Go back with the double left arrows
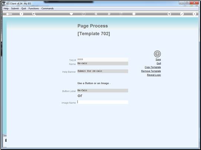The height and width of the screenshot is (150, 201). 96,14
